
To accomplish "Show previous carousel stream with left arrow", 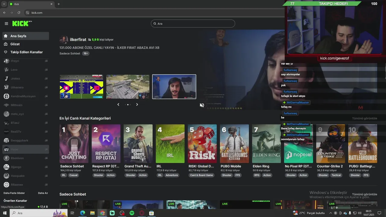I will pos(118,104).
